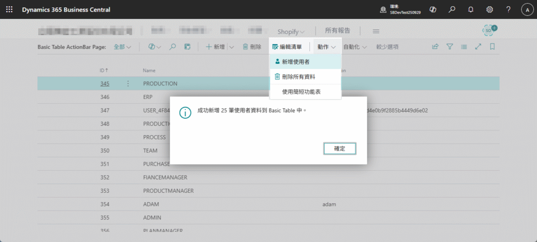
Task: Open the account avatar A
Action: pyautogui.click(x=527, y=9)
